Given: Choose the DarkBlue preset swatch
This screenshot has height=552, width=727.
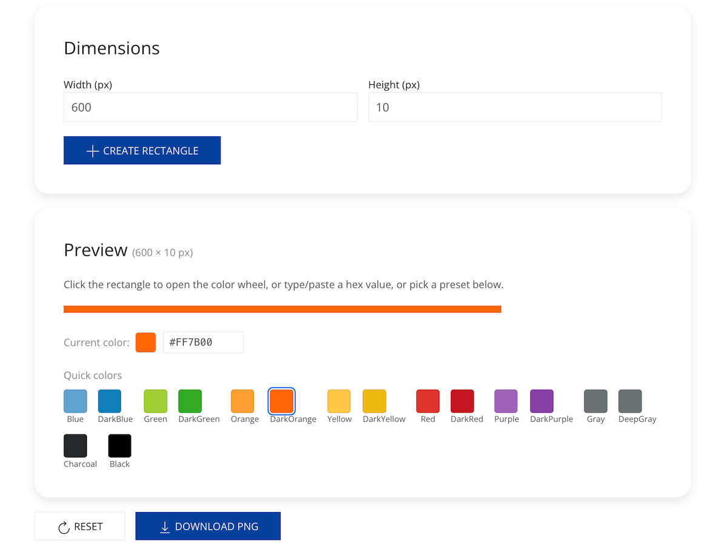Looking at the screenshot, I should click(110, 401).
